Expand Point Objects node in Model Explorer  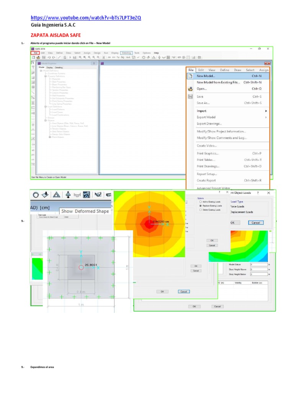(50, 137)
